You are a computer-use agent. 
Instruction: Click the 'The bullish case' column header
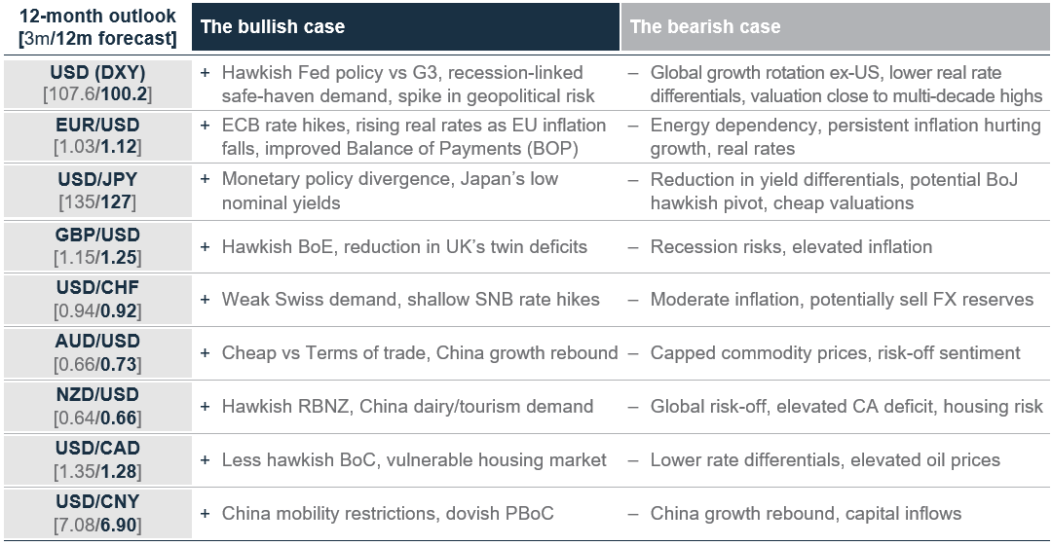[x=405, y=27]
